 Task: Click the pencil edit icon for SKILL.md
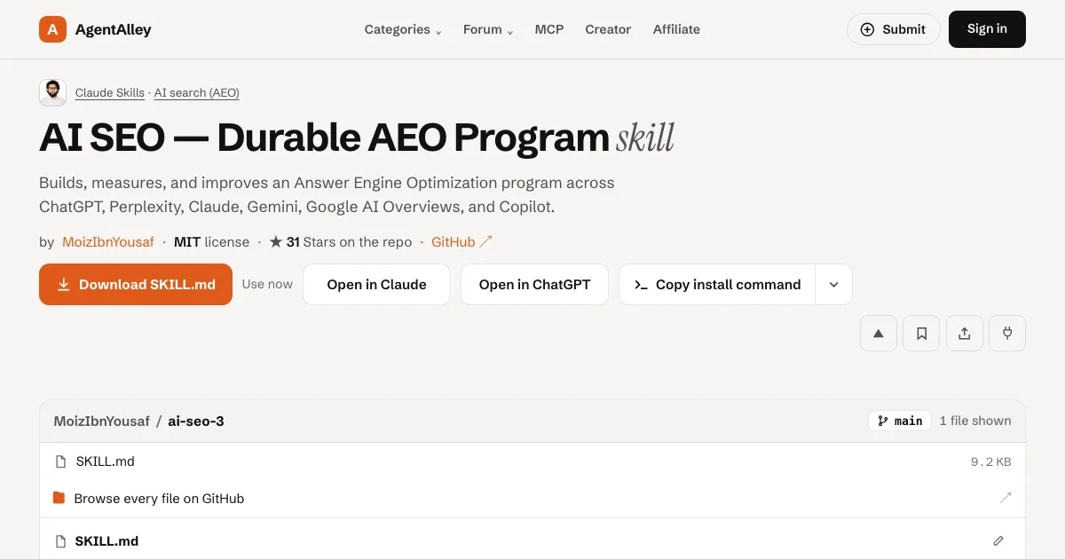[x=998, y=541]
